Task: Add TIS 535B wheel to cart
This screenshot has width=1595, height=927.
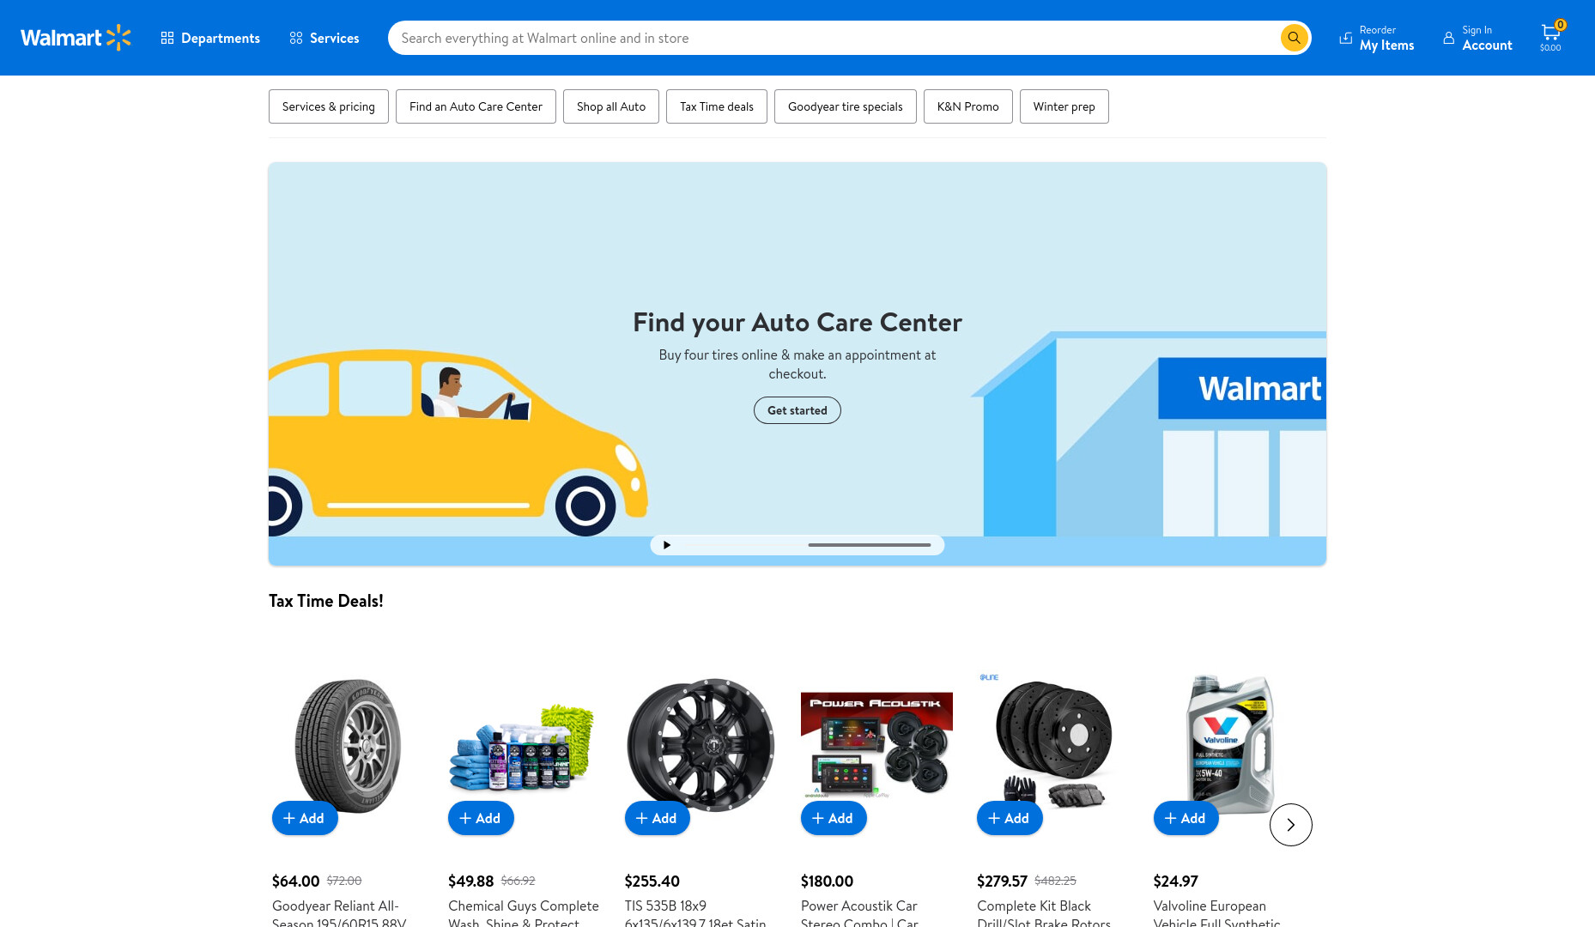Action: pyautogui.click(x=658, y=818)
